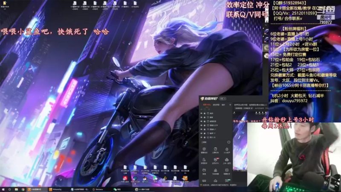Switch to the PKGame taskbar button
Image resolution: width=341 pixels, height=192 pixels.
[x=58, y=189]
